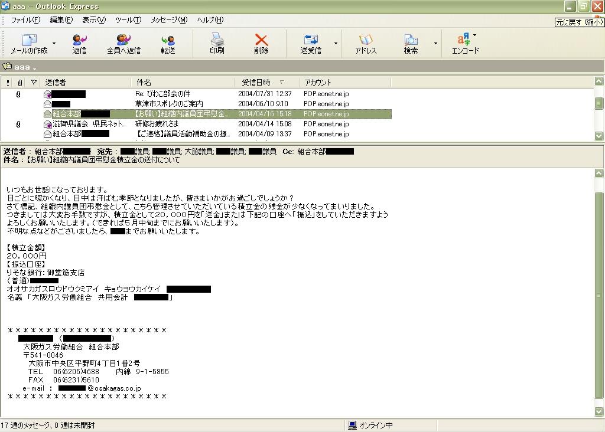Click the date 2004/07/31 12:37
605x432 pixels.
tap(265, 94)
